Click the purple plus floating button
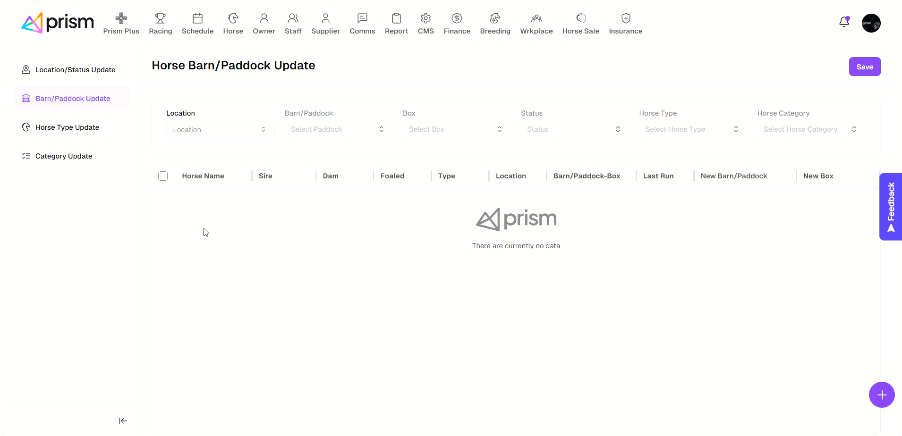The height and width of the screenshot is (436, 902). [881, 395]
